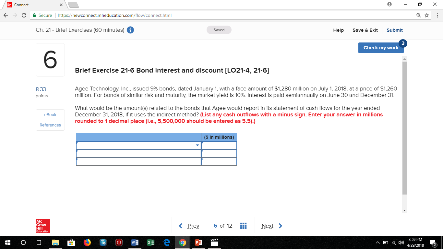Open the eBook link

click(x=50, y=114)
